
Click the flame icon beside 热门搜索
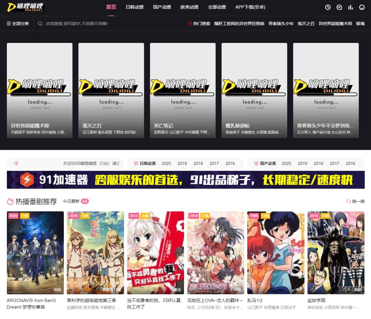point(190,24)
